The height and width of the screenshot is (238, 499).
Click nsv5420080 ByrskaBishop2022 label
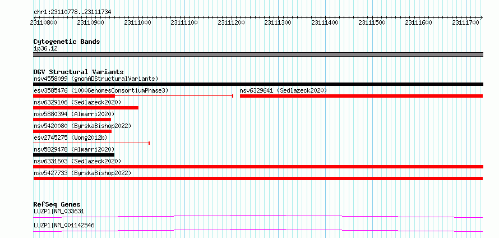pos(82,126)
